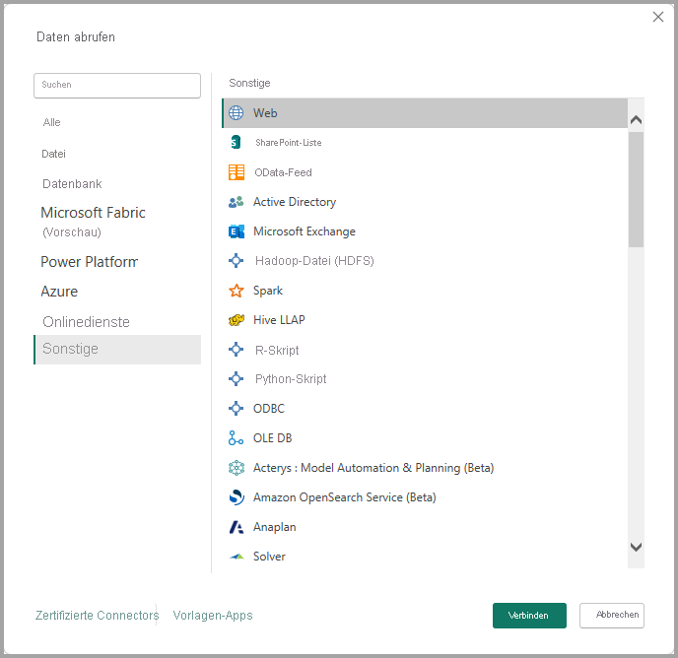Image resolution: width=678 pixels, height=658 pixels.
Task: Click the Microsoft Exchange icon
Action: [237, 231]
